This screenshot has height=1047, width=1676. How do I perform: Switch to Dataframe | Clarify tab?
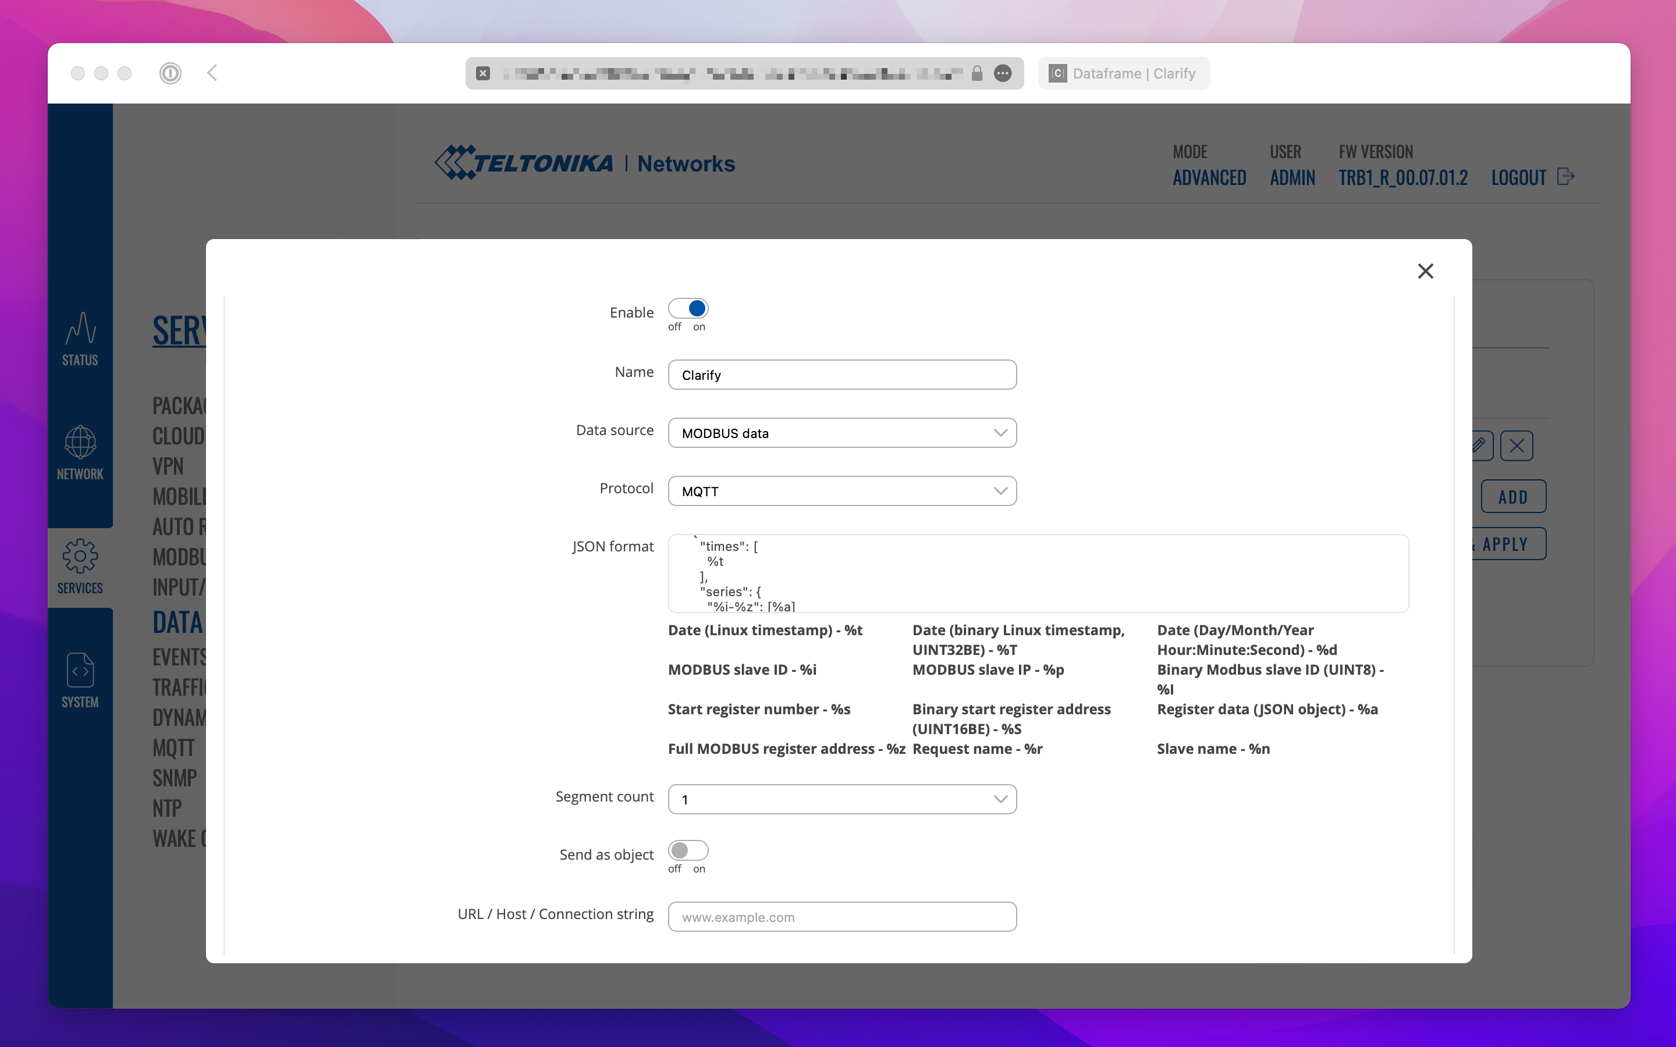(x=1123, y=73)
